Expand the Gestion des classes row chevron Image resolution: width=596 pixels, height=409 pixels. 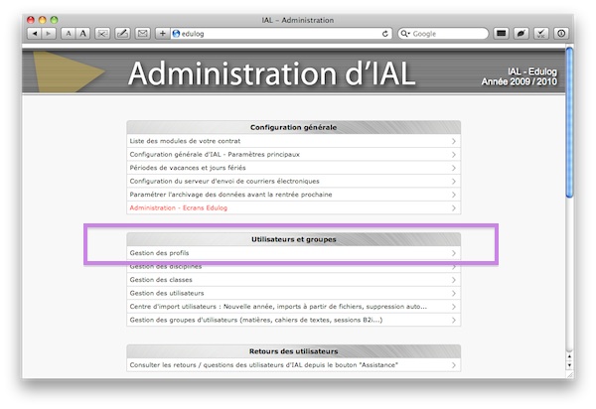click(454, 280)
